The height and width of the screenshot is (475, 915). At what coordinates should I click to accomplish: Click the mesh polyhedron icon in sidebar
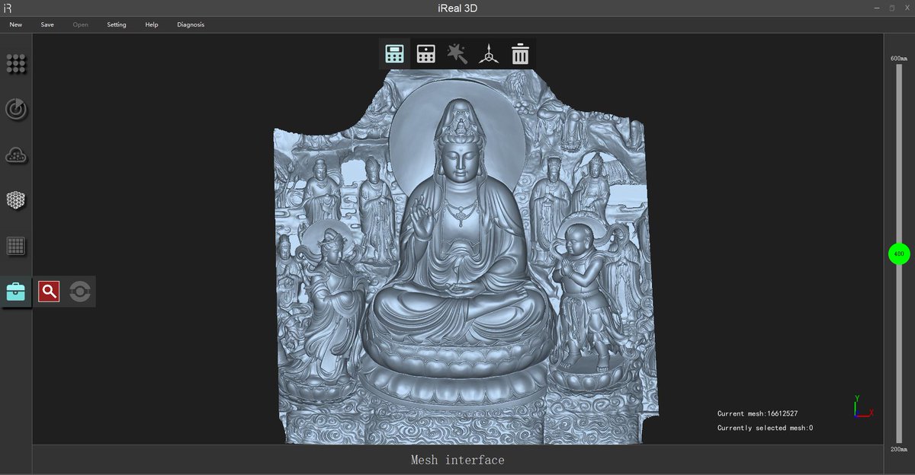pyautogui.click(x=16, y=200)
